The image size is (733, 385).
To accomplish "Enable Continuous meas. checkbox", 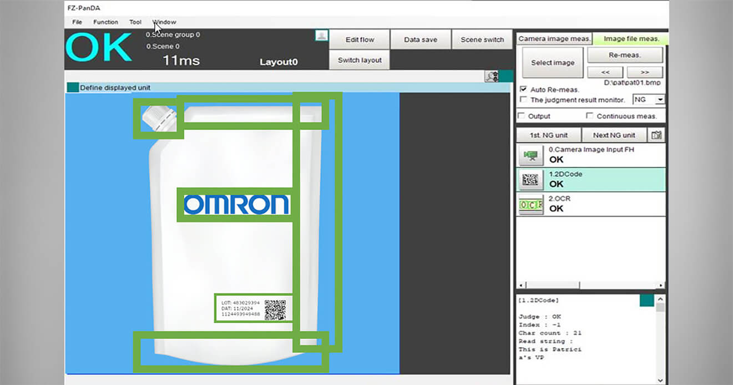I will point(590,116).
